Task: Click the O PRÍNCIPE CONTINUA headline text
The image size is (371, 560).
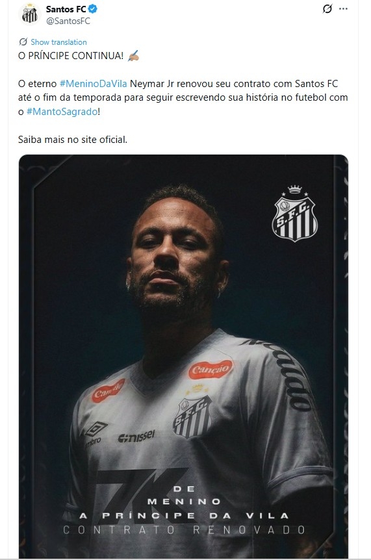Action: [x=71, y=56]
